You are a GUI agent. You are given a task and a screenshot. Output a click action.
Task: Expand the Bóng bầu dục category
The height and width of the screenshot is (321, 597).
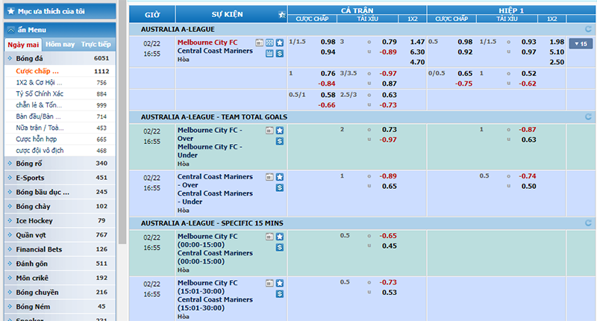pos(60,192)
